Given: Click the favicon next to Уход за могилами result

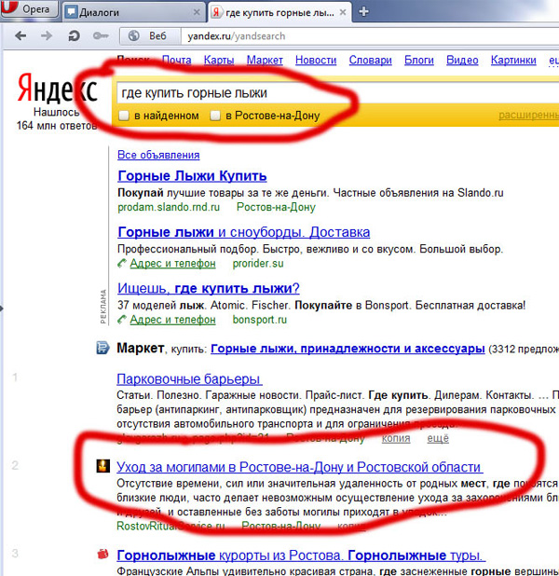Looking at the screenshot, I should [102, 467].
